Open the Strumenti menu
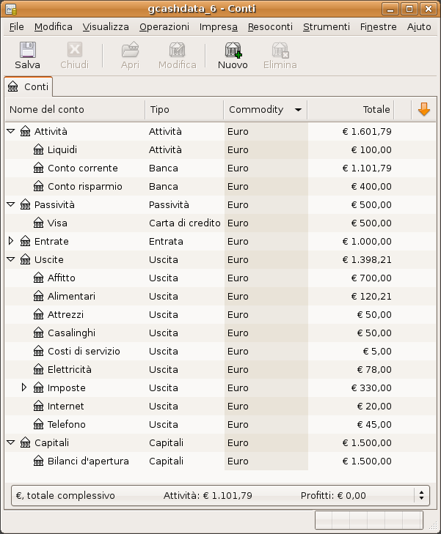The image size is (441, 534). [327, 26]
